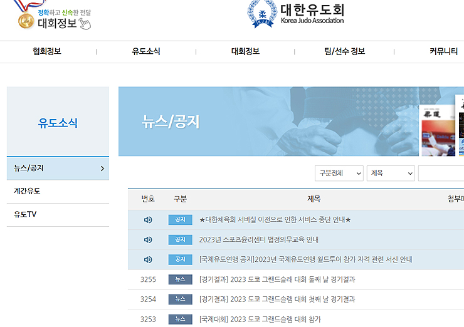
Task: Click speaker icon beside 국제유도연맹 notice
Action: (148, 259)
